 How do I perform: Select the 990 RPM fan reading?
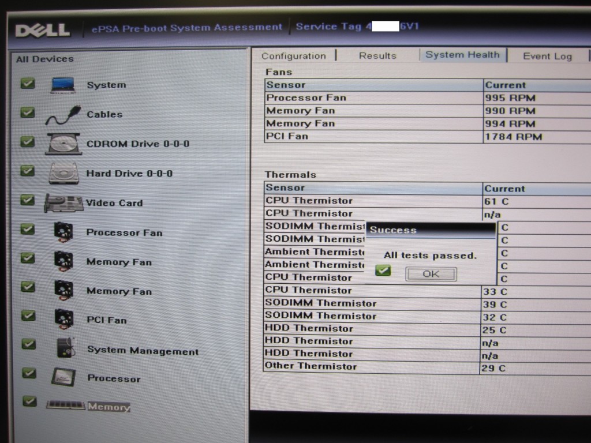tap(510, 111)
